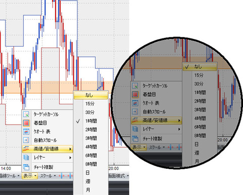Choose 月 in left submenu

click(91, 190)
